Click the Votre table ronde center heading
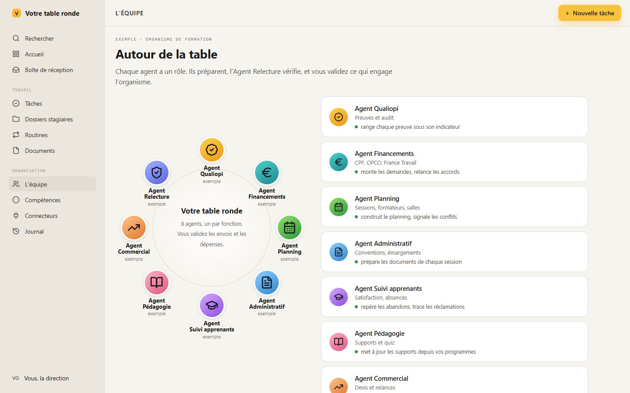 click(x=212, y=211)
